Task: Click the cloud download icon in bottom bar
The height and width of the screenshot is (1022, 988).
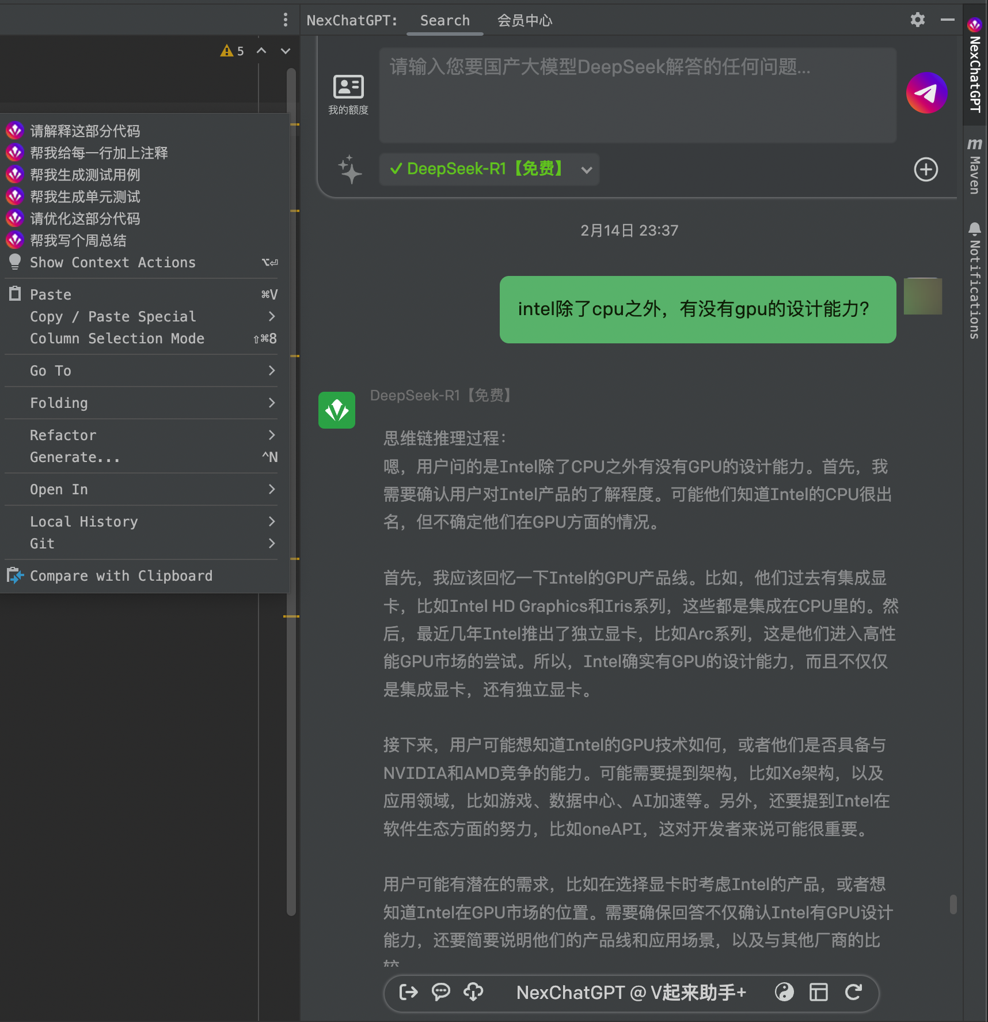Action: tap(473, 992)
